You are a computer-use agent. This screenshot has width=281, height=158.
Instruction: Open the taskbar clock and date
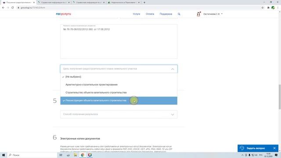pos(268,155)
